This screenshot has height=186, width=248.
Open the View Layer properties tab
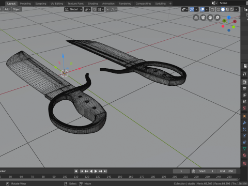click(244, 95)
